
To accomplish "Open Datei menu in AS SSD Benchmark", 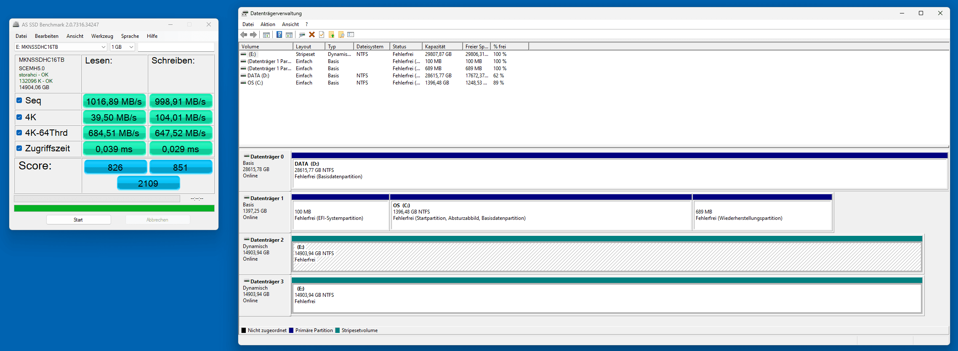I will (21, 36).
